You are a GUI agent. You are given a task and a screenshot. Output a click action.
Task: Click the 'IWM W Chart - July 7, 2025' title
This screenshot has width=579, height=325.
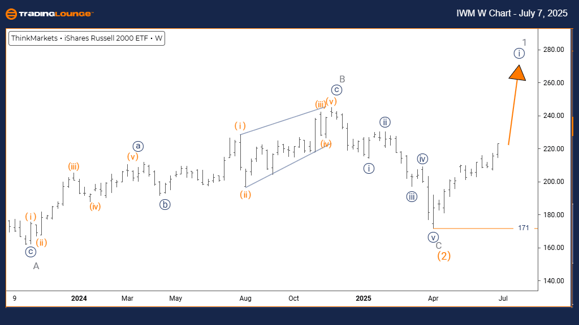click(511, 14)
